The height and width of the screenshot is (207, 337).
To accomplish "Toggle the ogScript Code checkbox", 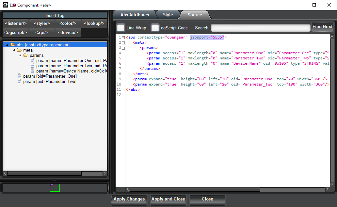I will point(155,28).
